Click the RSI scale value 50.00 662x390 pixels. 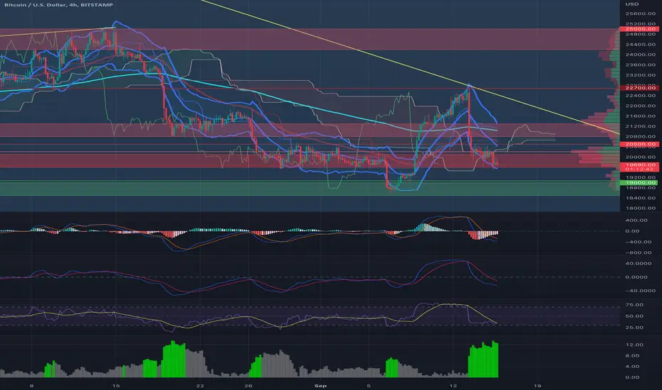(x=634, y=316)
